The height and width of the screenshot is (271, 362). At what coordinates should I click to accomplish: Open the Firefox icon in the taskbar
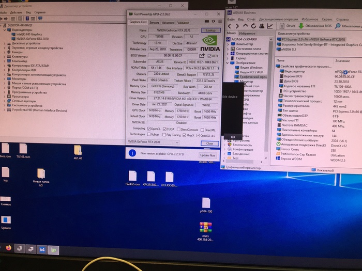click(9, 249)
